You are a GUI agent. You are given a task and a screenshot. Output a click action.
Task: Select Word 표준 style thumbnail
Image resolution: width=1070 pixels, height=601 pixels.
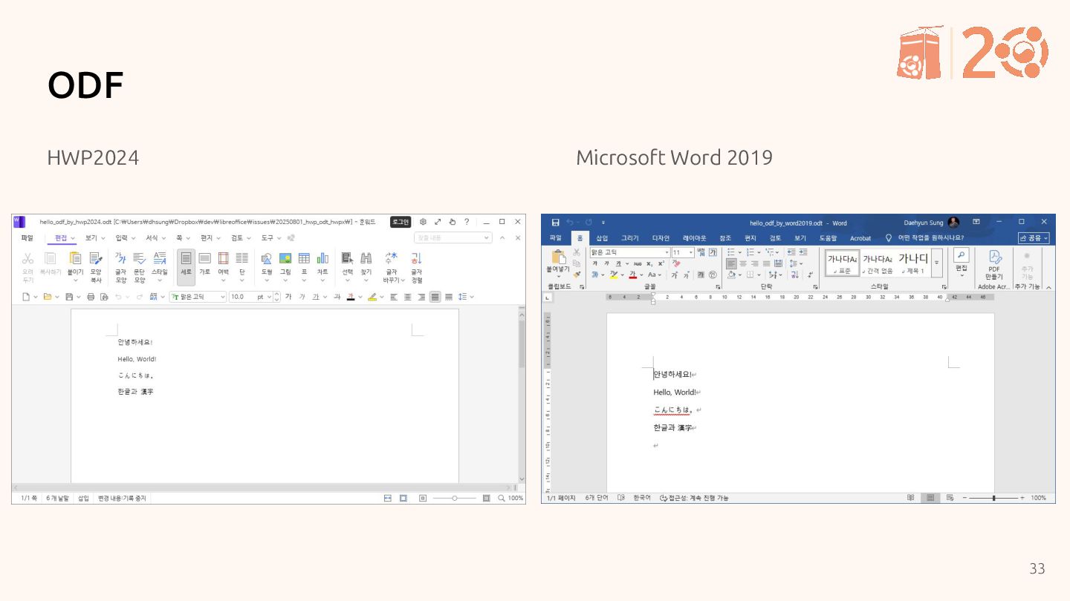[x=842, y=263]
